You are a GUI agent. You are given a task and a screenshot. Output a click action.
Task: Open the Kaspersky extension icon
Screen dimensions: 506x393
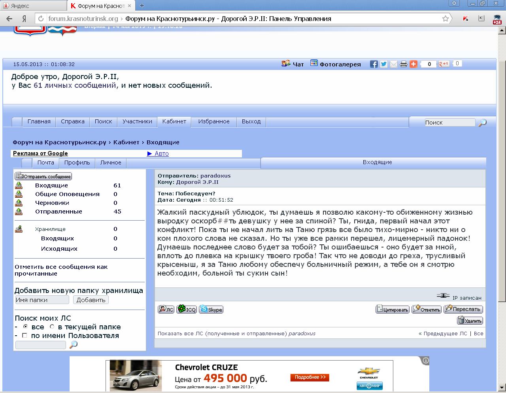point(466,19)
